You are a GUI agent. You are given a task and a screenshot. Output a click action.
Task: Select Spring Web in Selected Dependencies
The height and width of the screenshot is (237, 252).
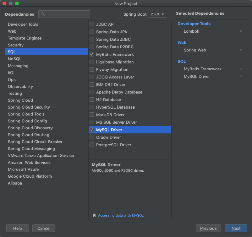tap(195, 50)
